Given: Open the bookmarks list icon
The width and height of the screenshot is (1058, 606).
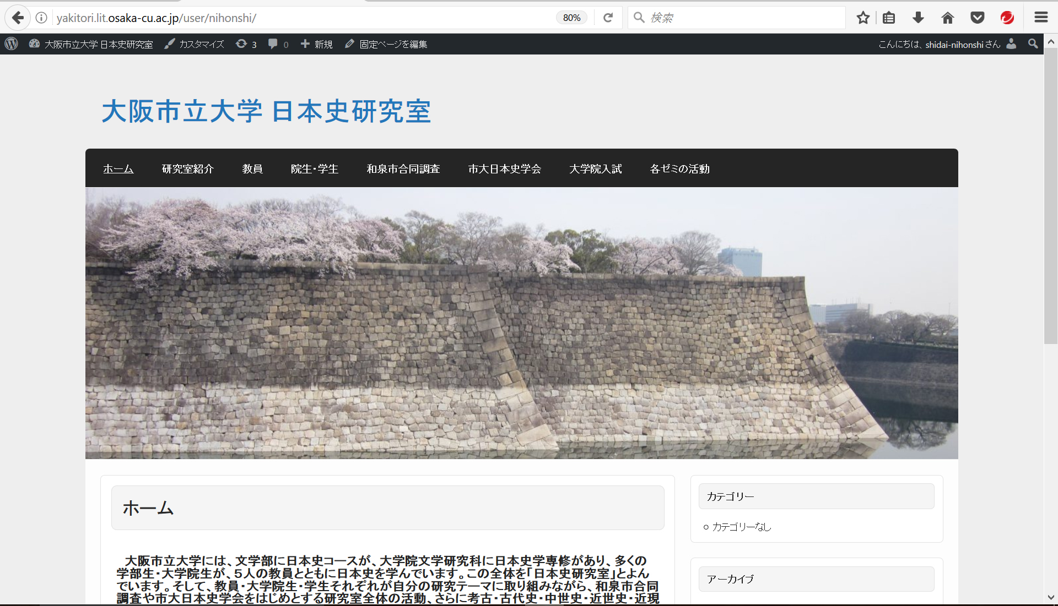Looking at the screenshot, I should coord(889,18).
